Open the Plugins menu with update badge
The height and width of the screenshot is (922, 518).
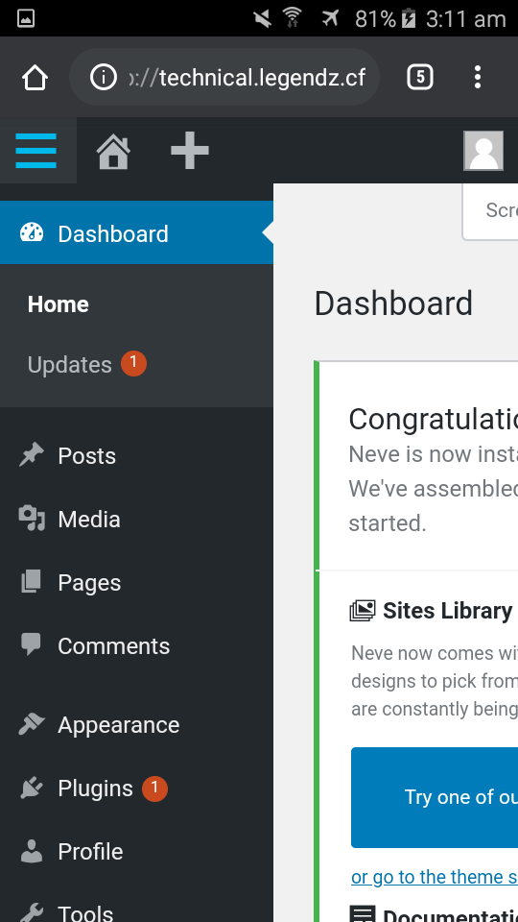point(136,789)
